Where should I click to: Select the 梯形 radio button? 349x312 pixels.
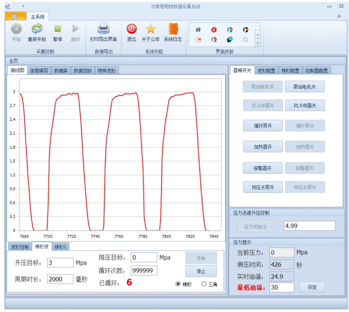[x=179, y=284]
